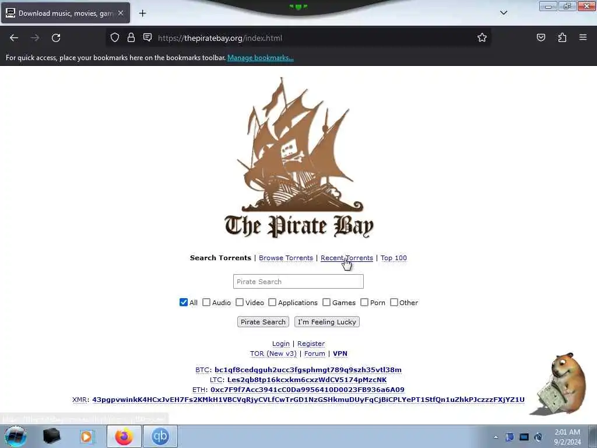
Task: Enable the Audio category checkbox
Action: [x=206, y=302]
